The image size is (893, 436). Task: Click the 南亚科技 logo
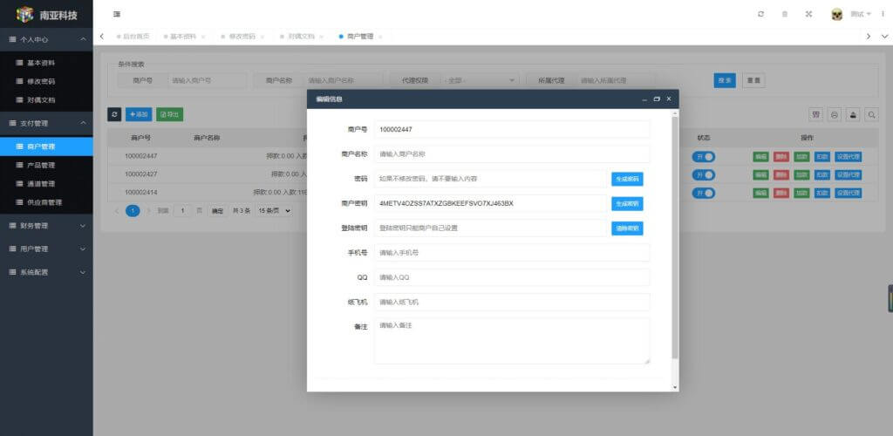point(46,14)
